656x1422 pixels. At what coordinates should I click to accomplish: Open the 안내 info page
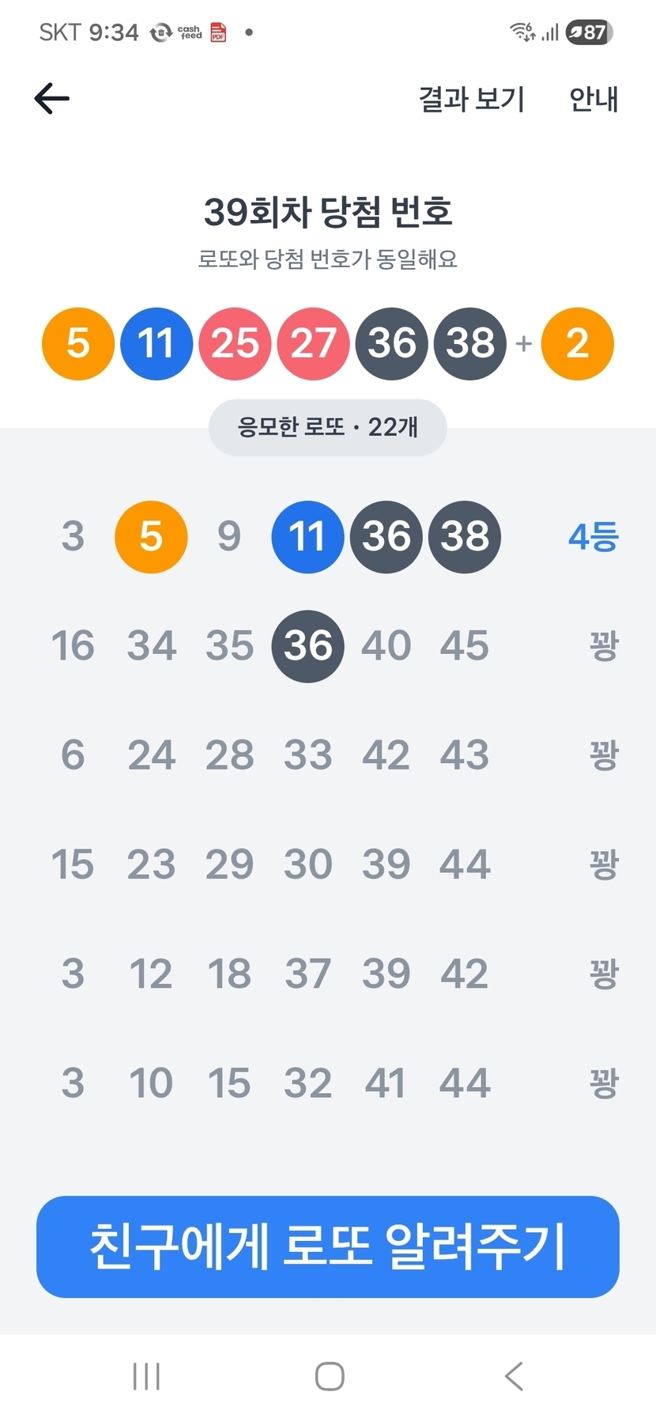tap(594, 99)
